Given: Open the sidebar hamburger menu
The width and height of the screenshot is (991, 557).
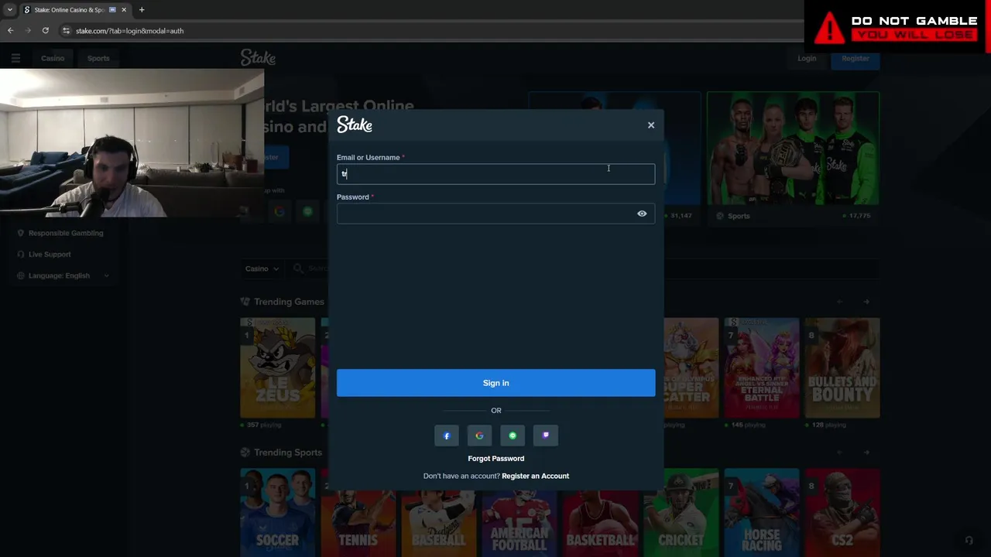Looking at the screenshot, I should [15, 58].
